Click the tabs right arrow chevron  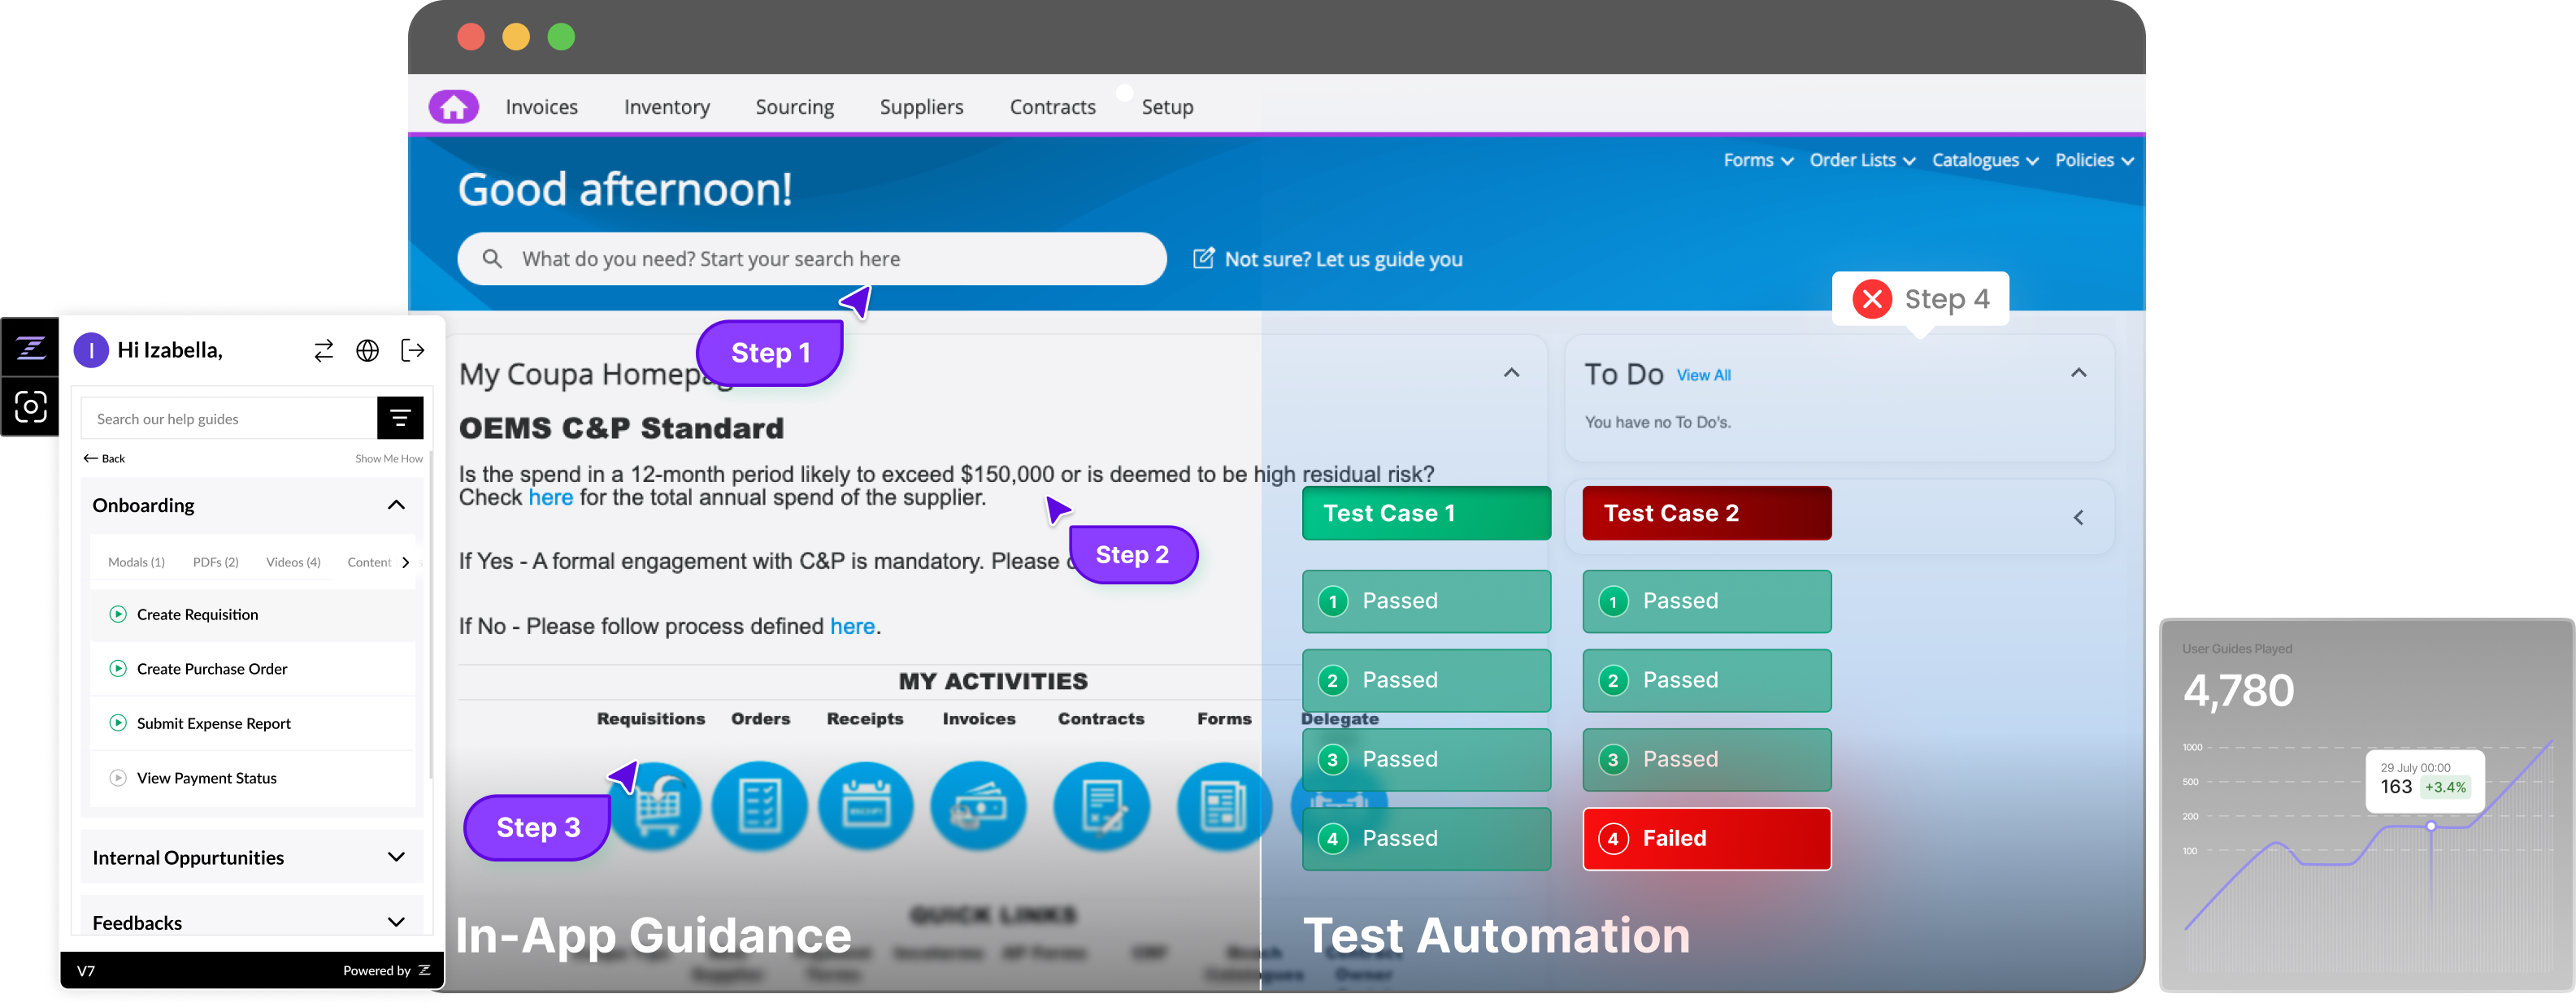(x=405, y=562)
